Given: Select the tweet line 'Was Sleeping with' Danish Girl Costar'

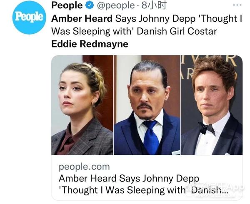Looking at the screenshot, I should coord(134,31).
